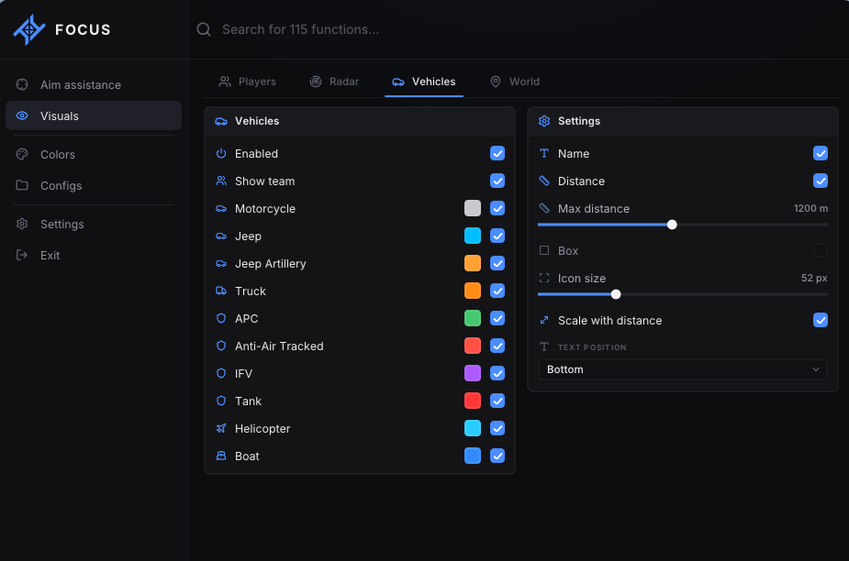Click the Exit door icon
The width and height of the screenshot is (849, 561).
pos(22,256)
